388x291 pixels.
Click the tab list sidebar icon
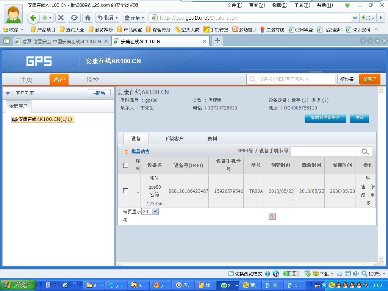[6, 41]
